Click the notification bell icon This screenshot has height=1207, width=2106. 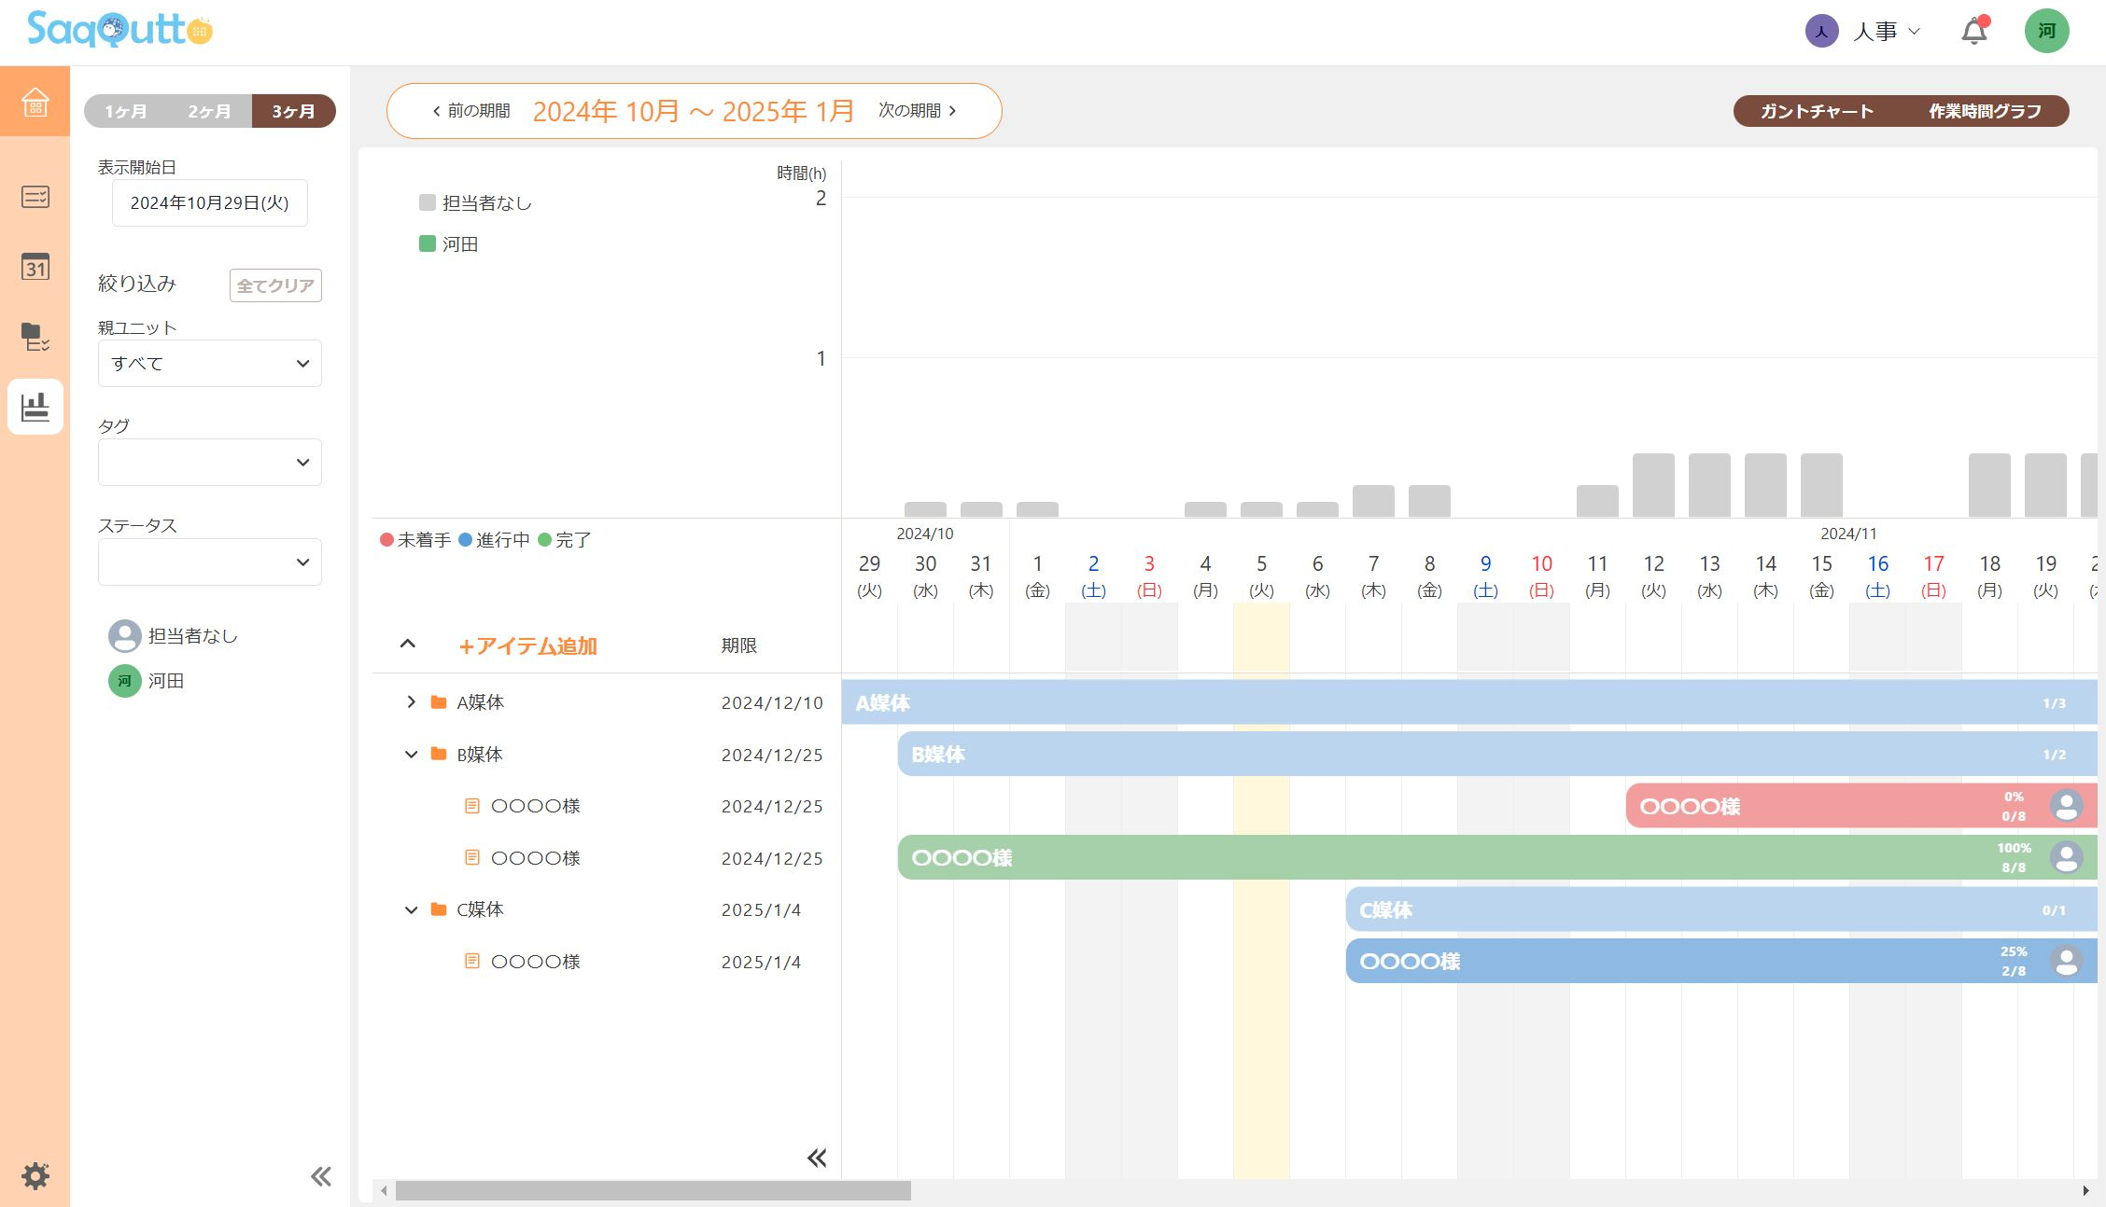1973,31
